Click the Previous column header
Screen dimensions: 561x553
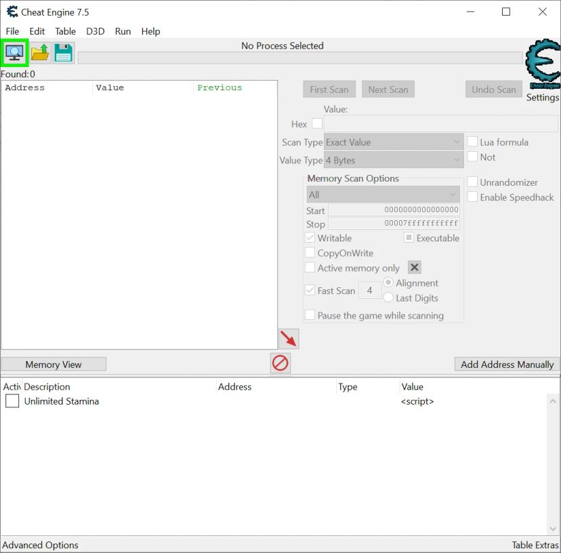coord(235,87)
